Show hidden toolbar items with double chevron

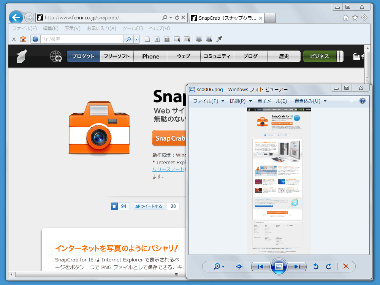point(351,101)
